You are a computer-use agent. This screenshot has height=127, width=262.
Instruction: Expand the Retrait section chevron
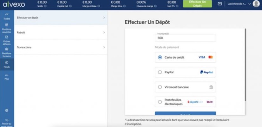tap(104, 32)
